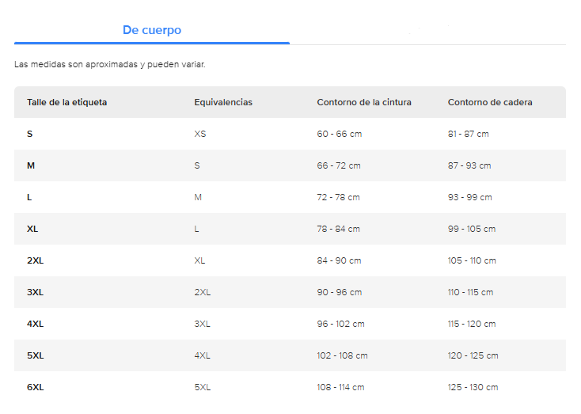
Task: Click waist value 84 - 90 cm
Action: (339, 260)
